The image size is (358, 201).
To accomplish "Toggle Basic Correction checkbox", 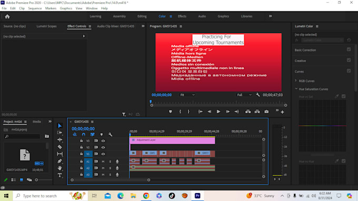I will click(x=349, y=49).
